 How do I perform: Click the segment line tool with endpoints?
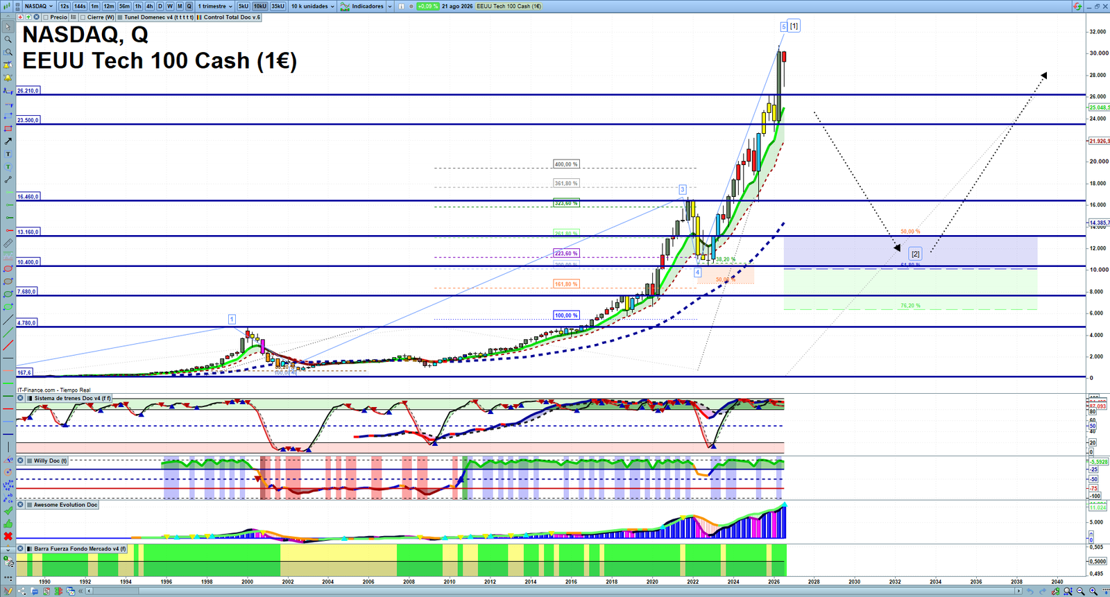(x=8, y=180)
